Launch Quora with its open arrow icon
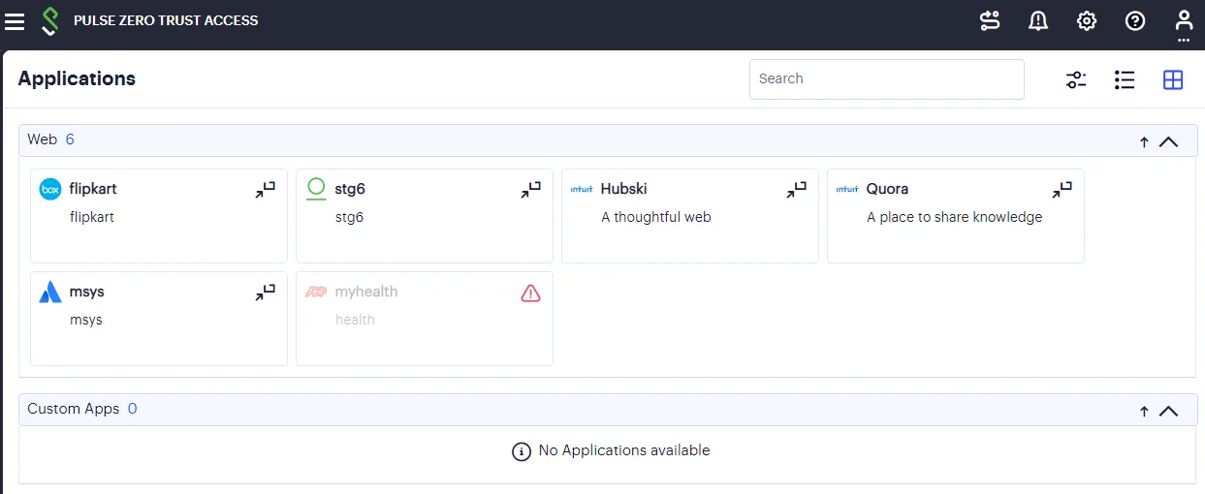Screen dimensions: 1205x494 click(x=1062, y=190)
